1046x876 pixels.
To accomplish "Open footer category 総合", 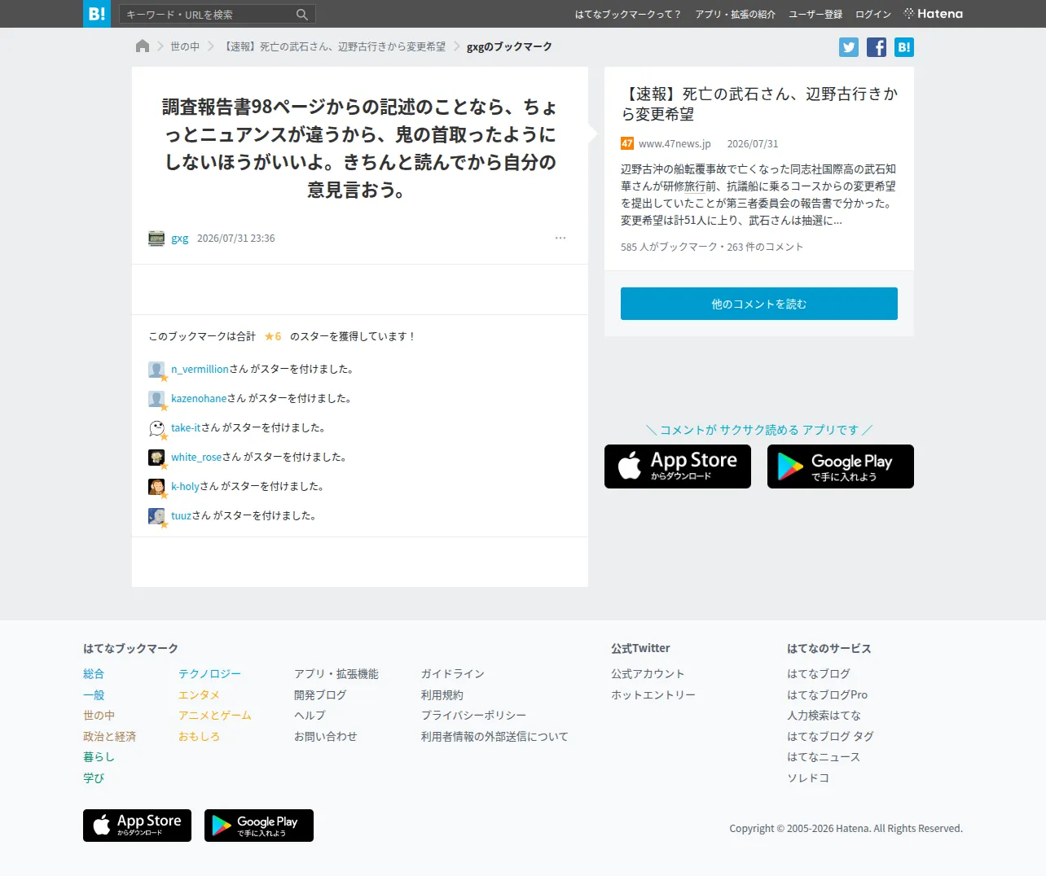I will (94, 674).
